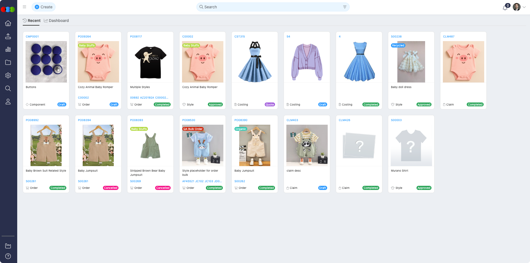
Task: Open the Buttons component thumbnail
Action: tap(46, 62)
